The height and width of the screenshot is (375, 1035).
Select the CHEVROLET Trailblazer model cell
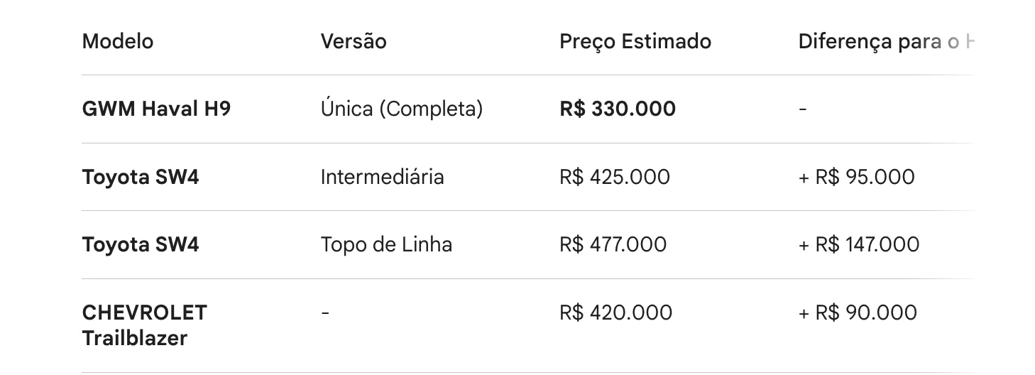click(x=145, y=325)
